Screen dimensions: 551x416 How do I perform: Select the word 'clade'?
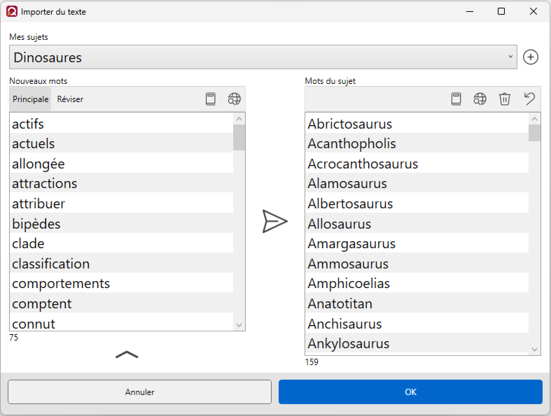point(121,243)
